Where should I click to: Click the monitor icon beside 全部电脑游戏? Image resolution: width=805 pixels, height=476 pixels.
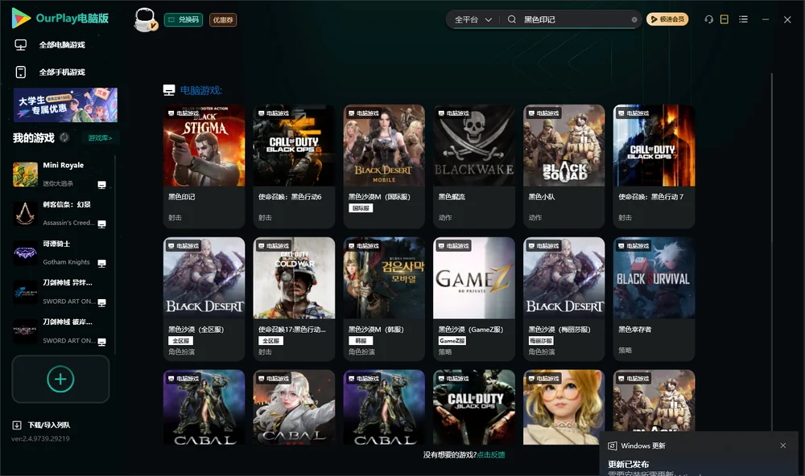pyautogui.click(x=21, y=45)
